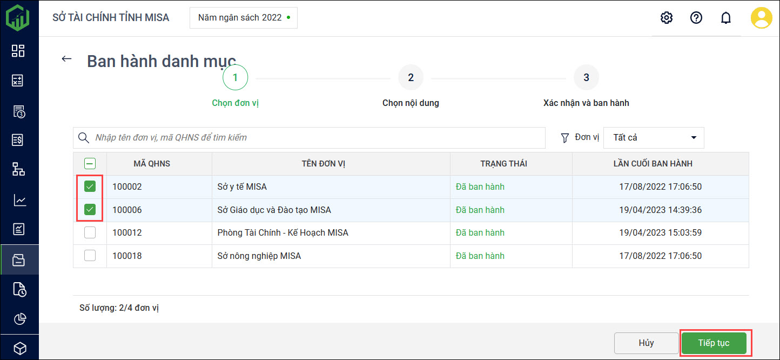Screen dimensions: 780x360
Task: Click the settings gear icon
Action: (x=667, y=18)
